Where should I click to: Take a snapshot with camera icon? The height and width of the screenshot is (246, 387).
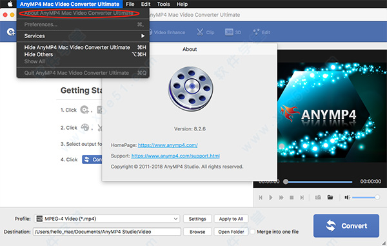click(318, 197)
